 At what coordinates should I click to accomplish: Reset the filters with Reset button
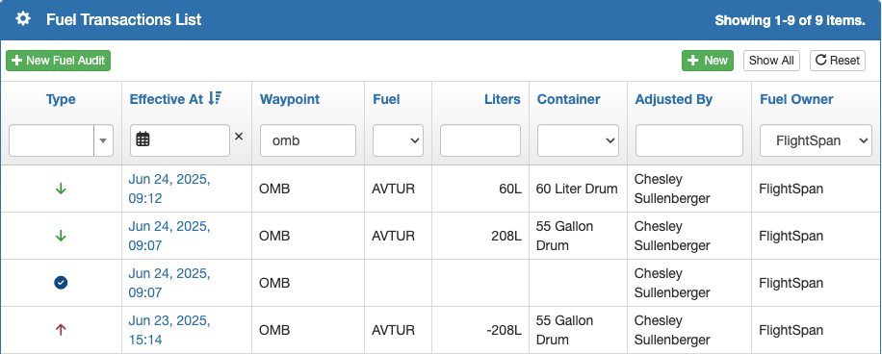(x=838, y=61)
